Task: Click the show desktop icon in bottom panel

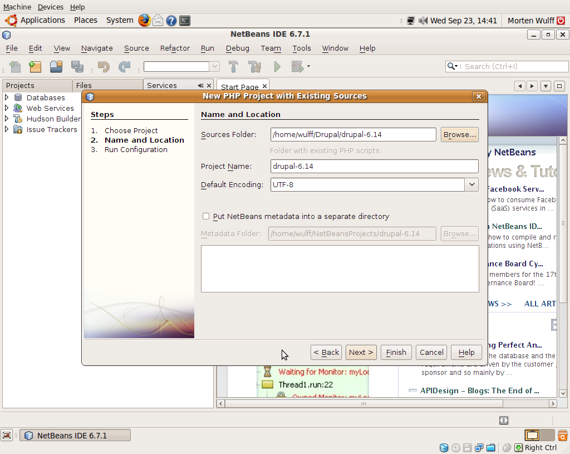Action: click(x=7, y=435)
